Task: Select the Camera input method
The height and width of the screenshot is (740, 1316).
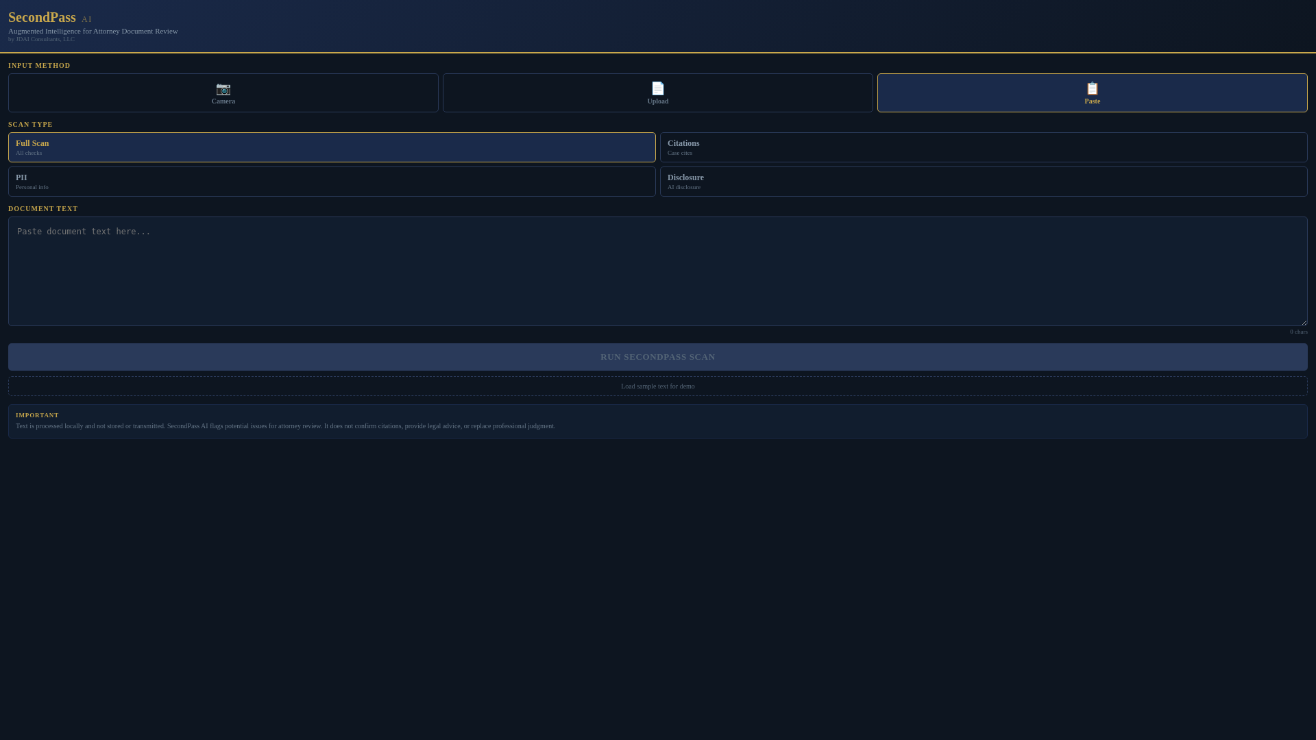Action: pyautogui.click(x=223, y=93)
